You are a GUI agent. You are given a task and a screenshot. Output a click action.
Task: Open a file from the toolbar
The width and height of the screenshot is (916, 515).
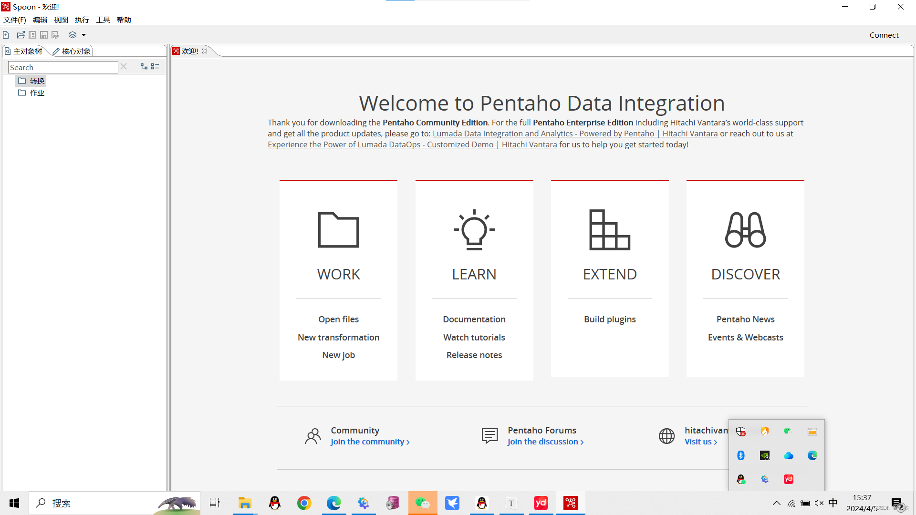pyautogui.click(x=21, y=35)
